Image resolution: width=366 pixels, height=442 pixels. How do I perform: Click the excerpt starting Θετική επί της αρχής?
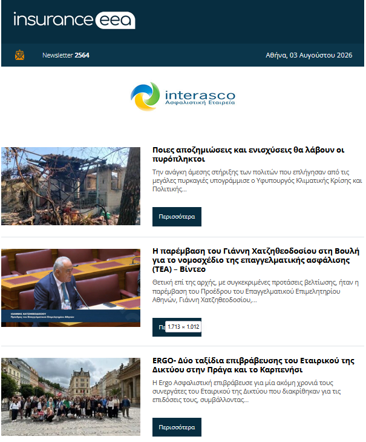pos(256,291)
